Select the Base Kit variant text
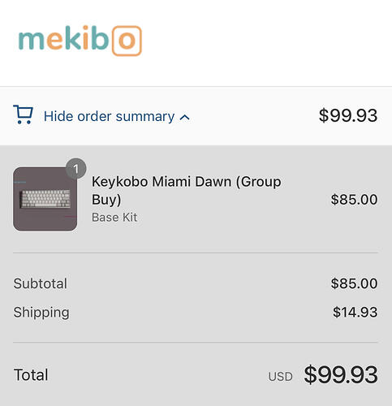The width and height of the screenshot is (392, 406). (114, 218)
